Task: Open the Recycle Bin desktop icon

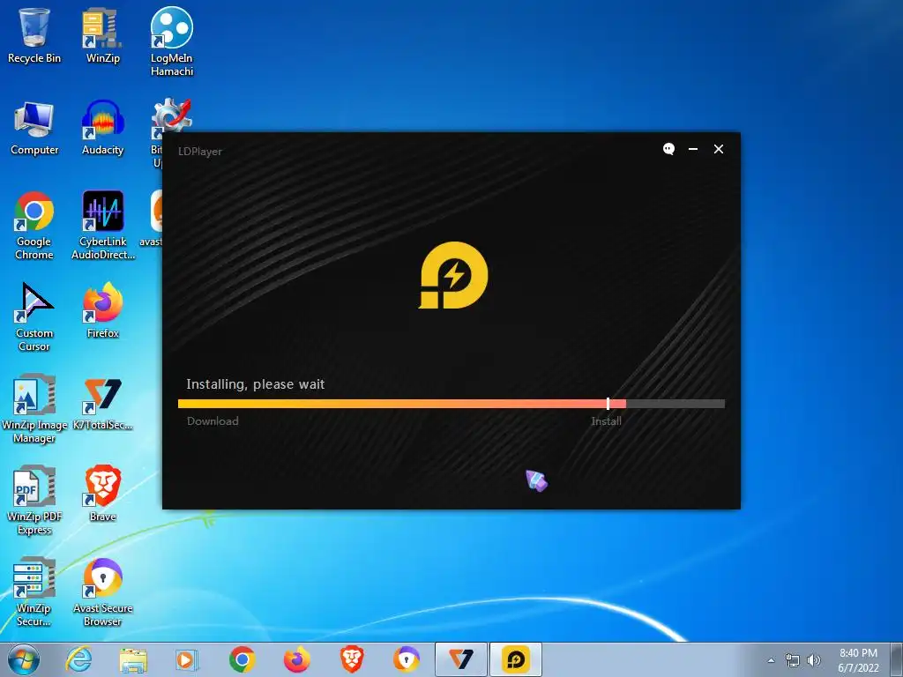Action: (34, 35)
